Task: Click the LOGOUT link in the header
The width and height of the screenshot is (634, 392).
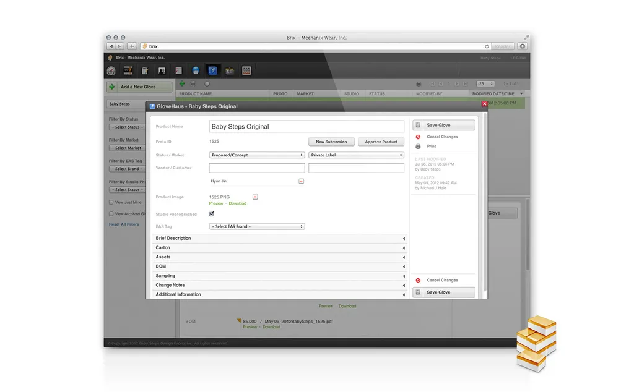Action: (518, 58)
